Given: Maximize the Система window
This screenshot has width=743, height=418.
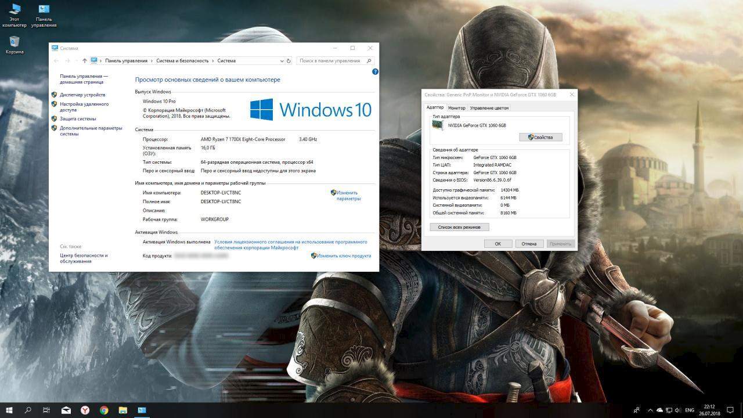Looking at the screenshot, I should tap(352, 48).
